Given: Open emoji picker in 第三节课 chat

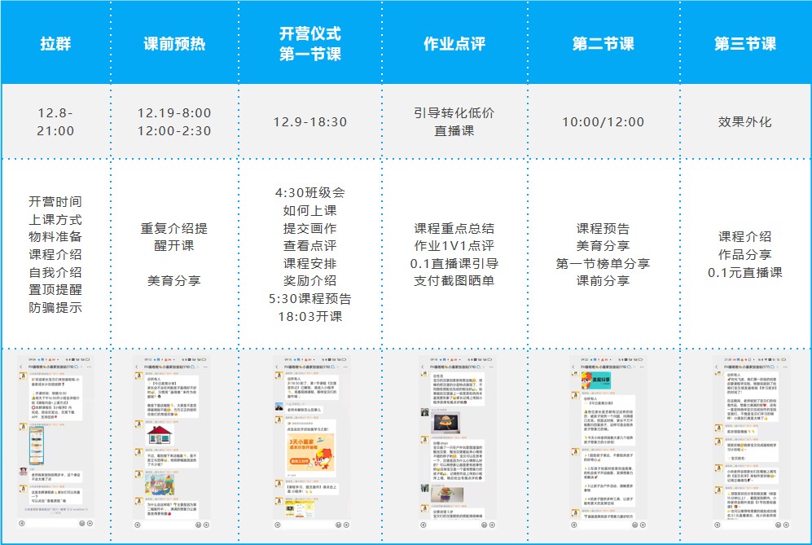Looking at the screenshot, I should click(x=779, y=525).
